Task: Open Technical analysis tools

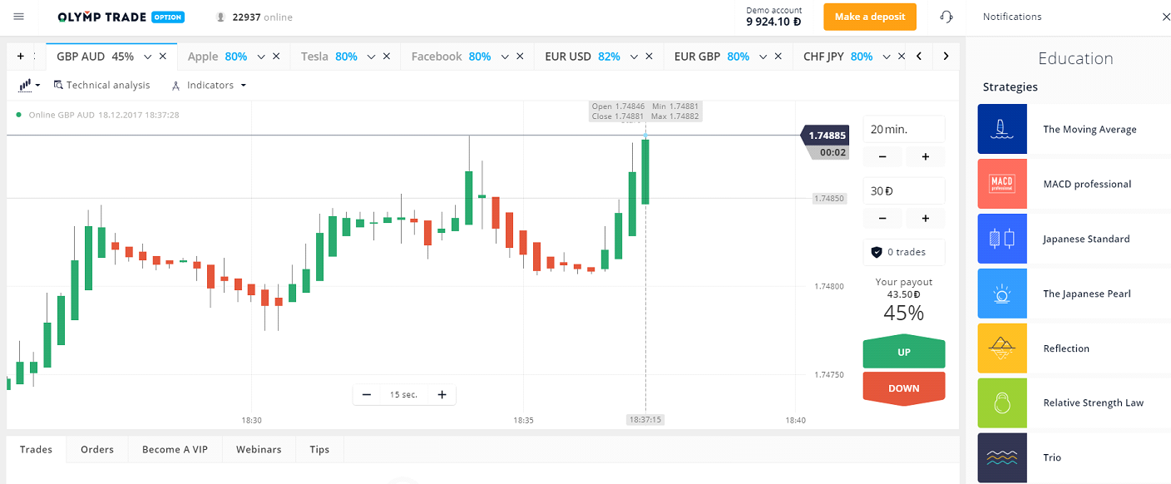Action: coord(101,85)
